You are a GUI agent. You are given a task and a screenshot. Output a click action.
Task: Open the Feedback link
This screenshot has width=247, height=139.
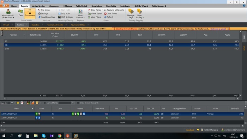[x=190, y=130]
